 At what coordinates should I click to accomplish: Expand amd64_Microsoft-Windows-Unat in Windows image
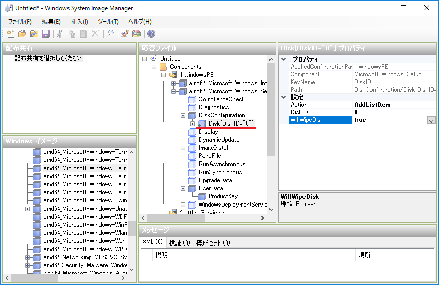pos(27,209)
